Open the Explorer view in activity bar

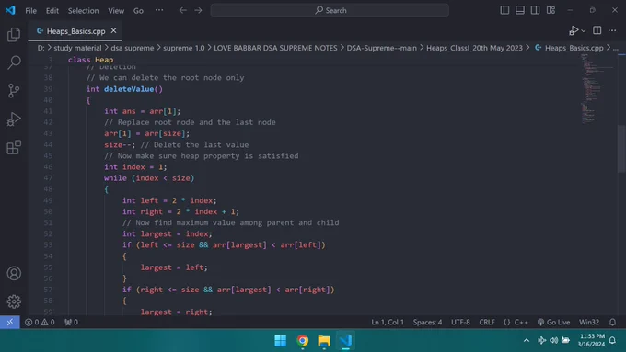pyautogui.click(x=14, y=35)
